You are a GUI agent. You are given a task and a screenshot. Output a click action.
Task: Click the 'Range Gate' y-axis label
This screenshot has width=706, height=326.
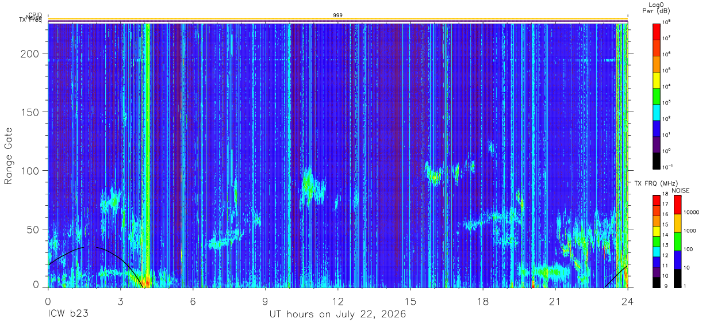[9, 156]
